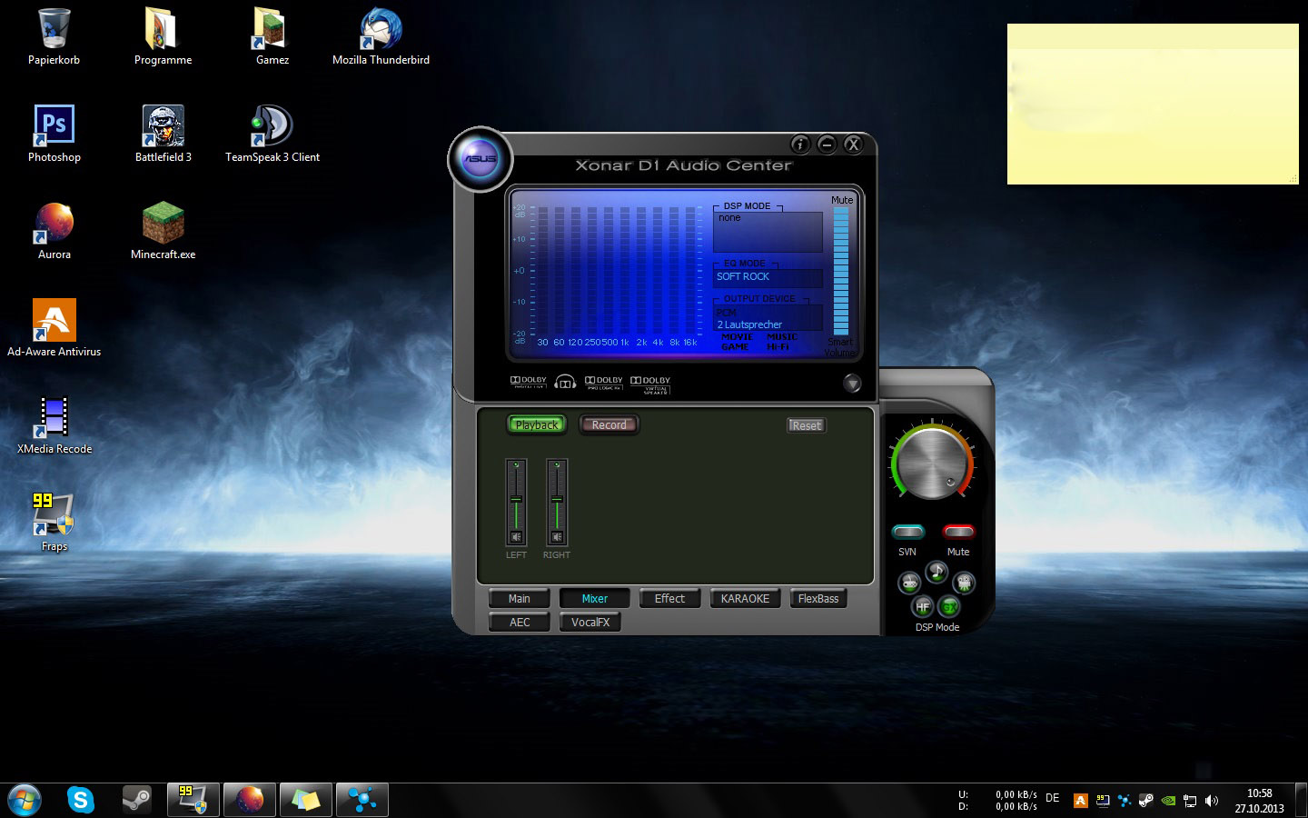1308x818 pixels.
Task: Open the Effect tab
Action: 670,598
